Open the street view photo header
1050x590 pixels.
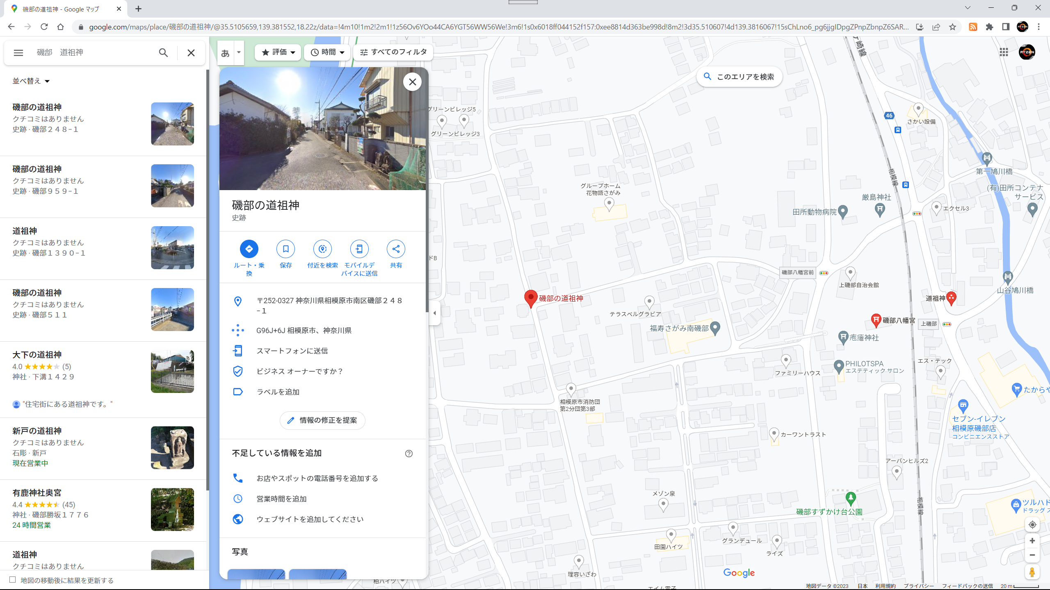click(322, 129)
